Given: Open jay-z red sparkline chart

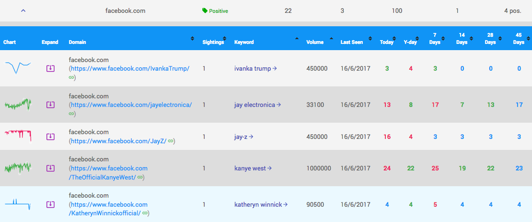Looking at the screenshot, I should 18,136.
